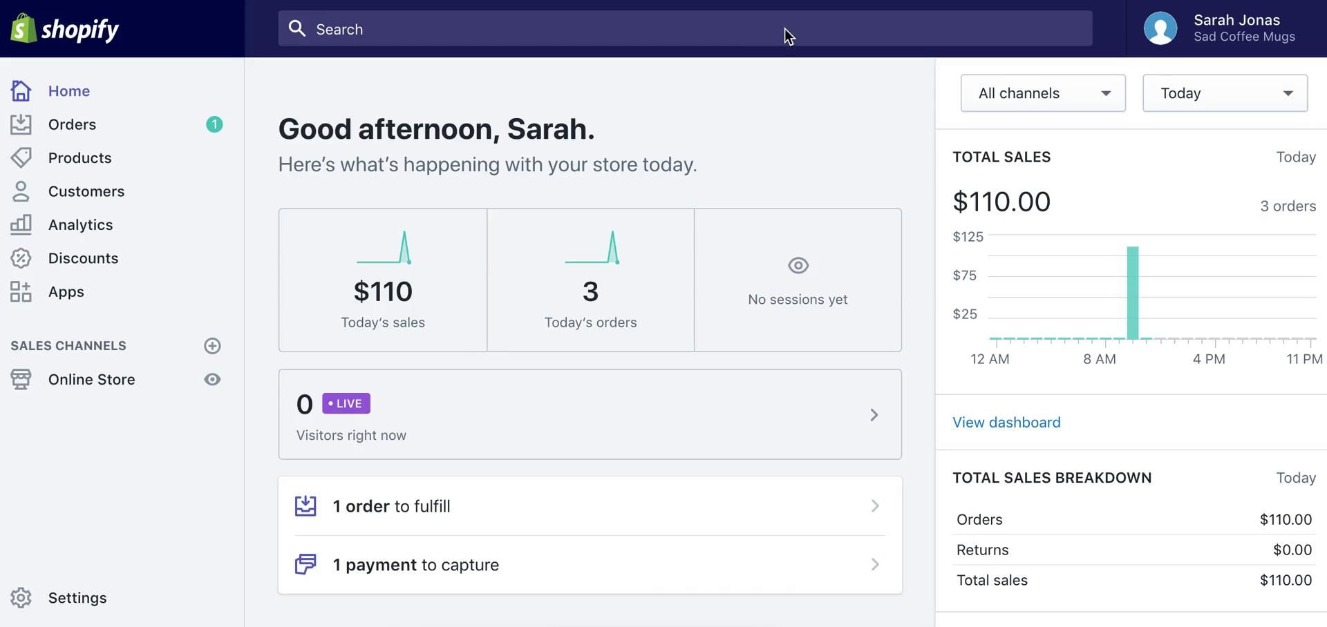The image size is (1327, 627).
Task: Click the Orders inbox icon in sidebar
Action: point(21,124)
